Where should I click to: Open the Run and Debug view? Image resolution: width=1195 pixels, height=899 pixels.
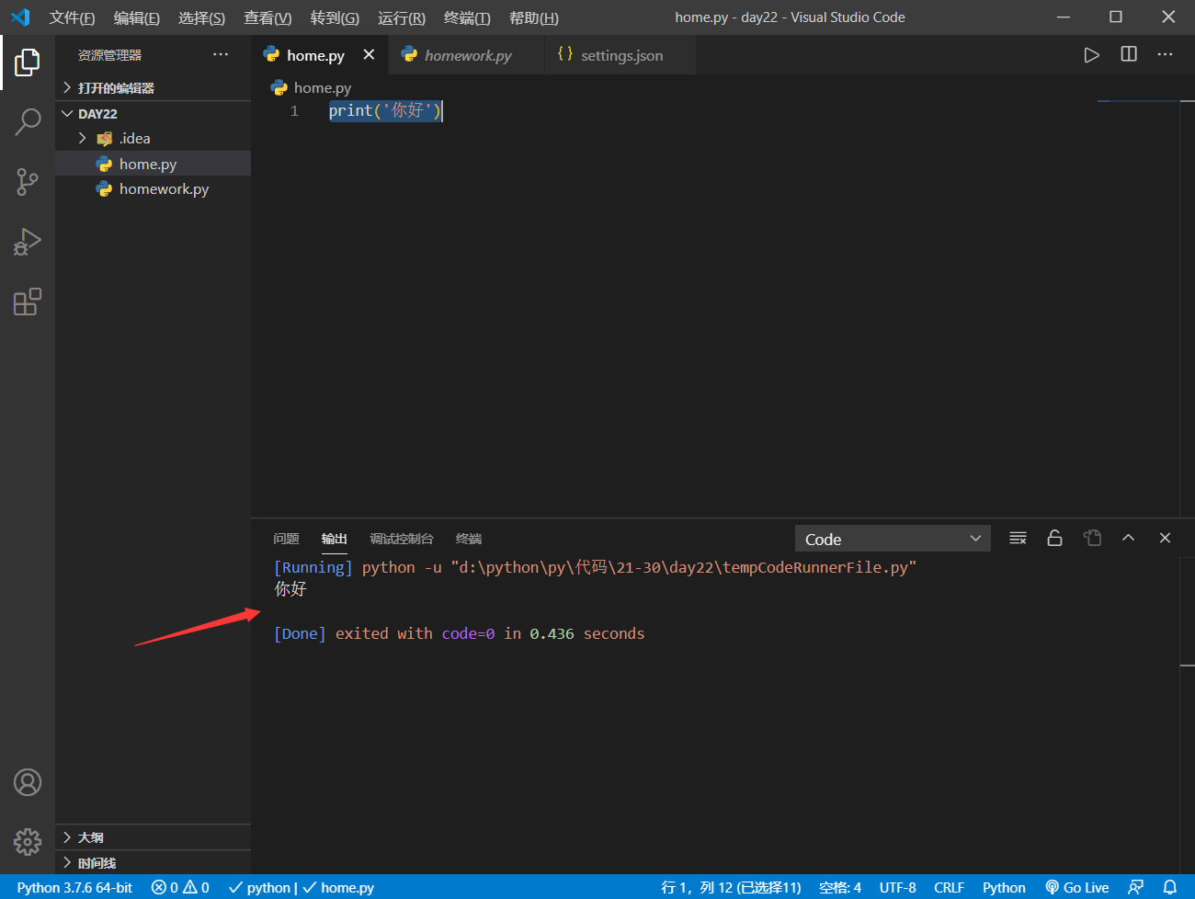pyautogui.click(x=28, y=242)
